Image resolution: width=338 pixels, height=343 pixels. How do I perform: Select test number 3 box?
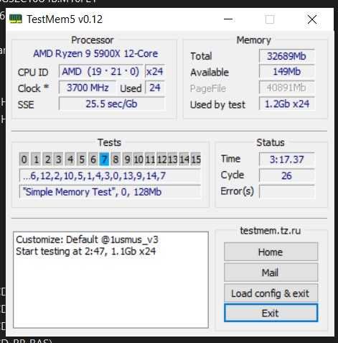click(59, 159)
